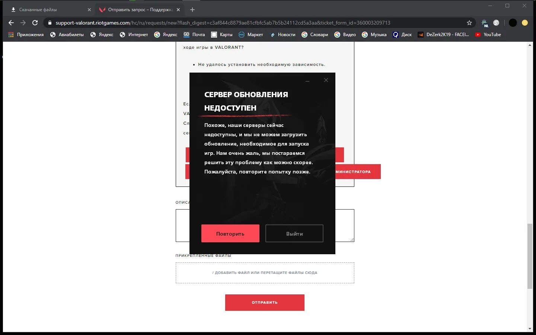Open the YouTube bookmark
The height and width of the screenshot is (335, 536).
[488, 35]
